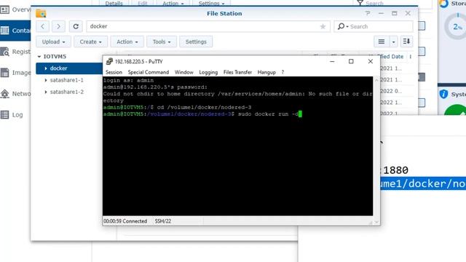The width and height of the screenshot is (466, 262).
Task: Open PuTTY Files Transfer menu
Action: tap(237, 72)
